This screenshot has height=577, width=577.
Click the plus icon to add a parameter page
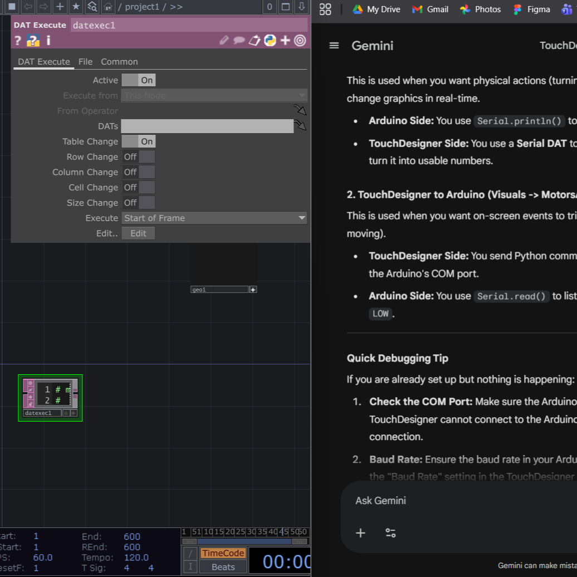click(x=285, y=40)
